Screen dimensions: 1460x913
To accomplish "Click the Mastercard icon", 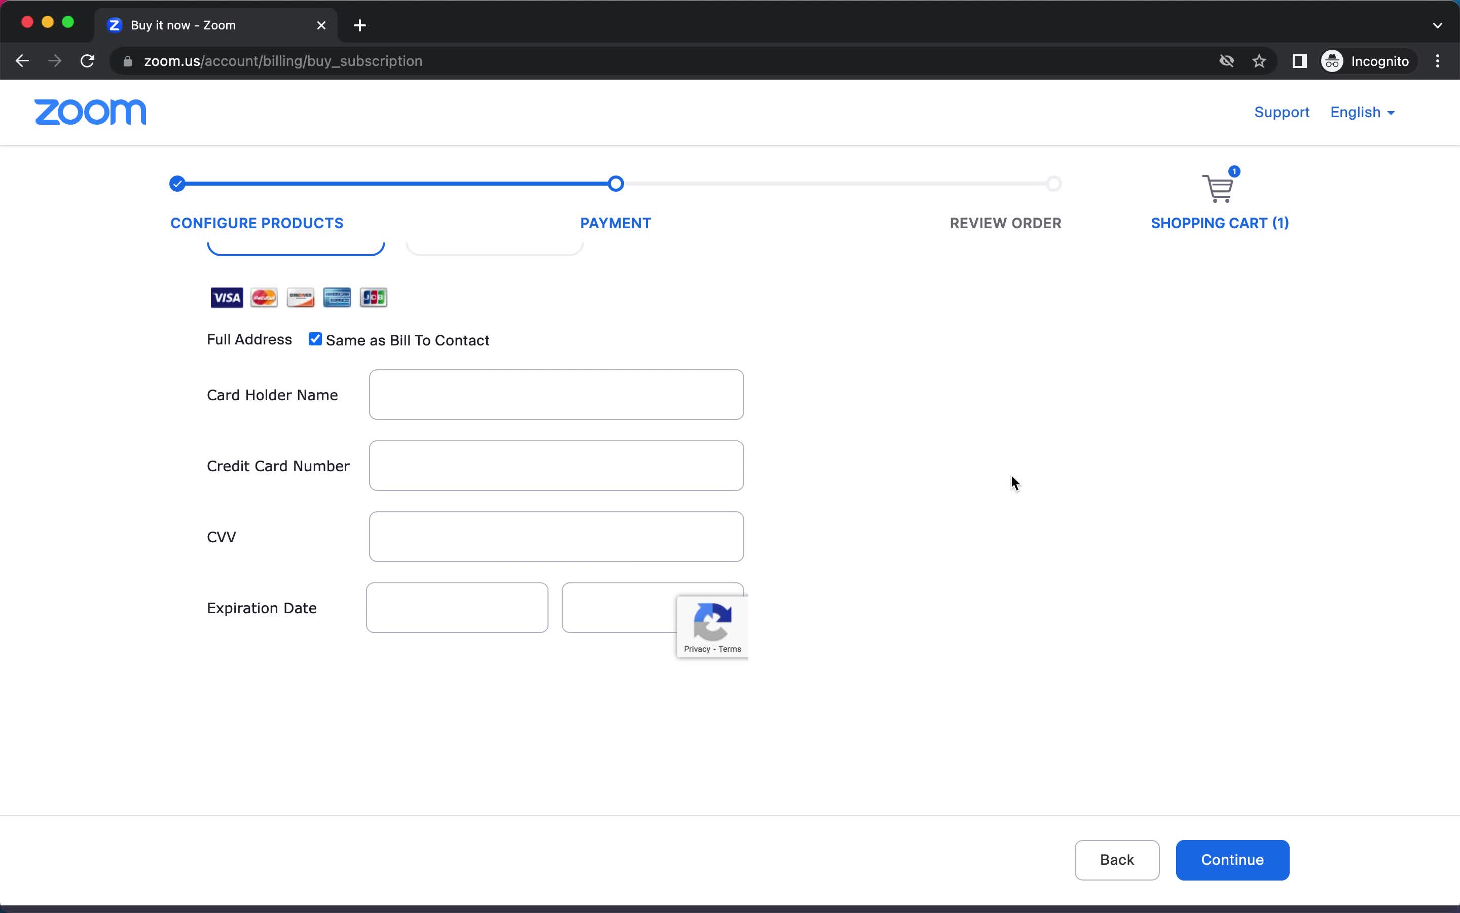I will [x=264, y=298].
